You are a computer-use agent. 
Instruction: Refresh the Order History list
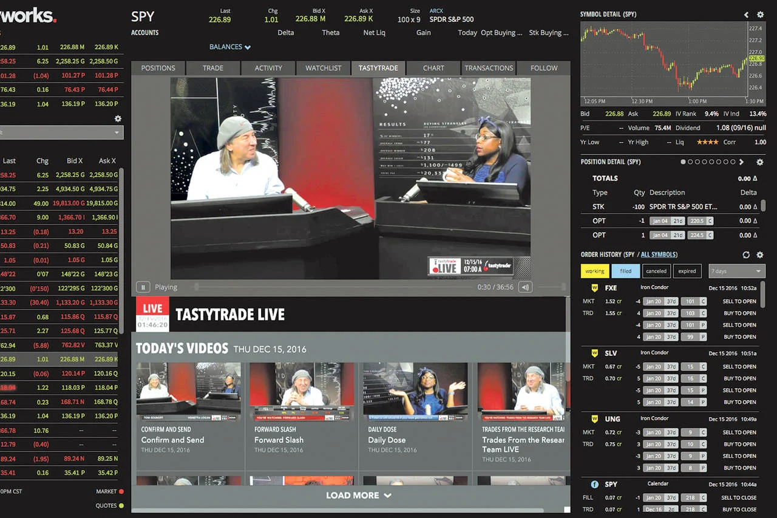(x=746, y=254)
